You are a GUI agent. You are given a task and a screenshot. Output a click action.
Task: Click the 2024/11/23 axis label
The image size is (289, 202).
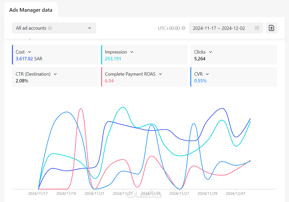[123, 193]
